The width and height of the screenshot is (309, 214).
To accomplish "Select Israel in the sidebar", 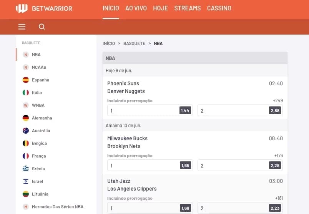I will coord(37,181).
